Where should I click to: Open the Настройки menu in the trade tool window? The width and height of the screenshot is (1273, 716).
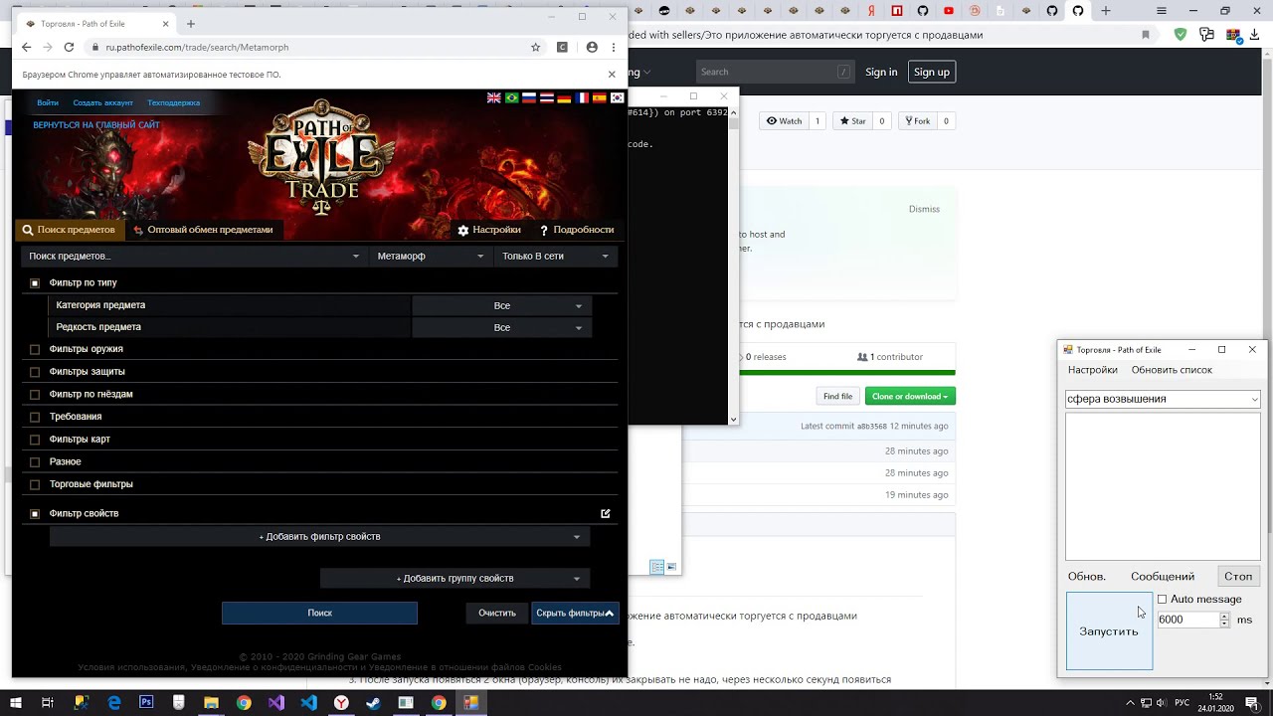pyautogui.click(x=1092, y=370)
